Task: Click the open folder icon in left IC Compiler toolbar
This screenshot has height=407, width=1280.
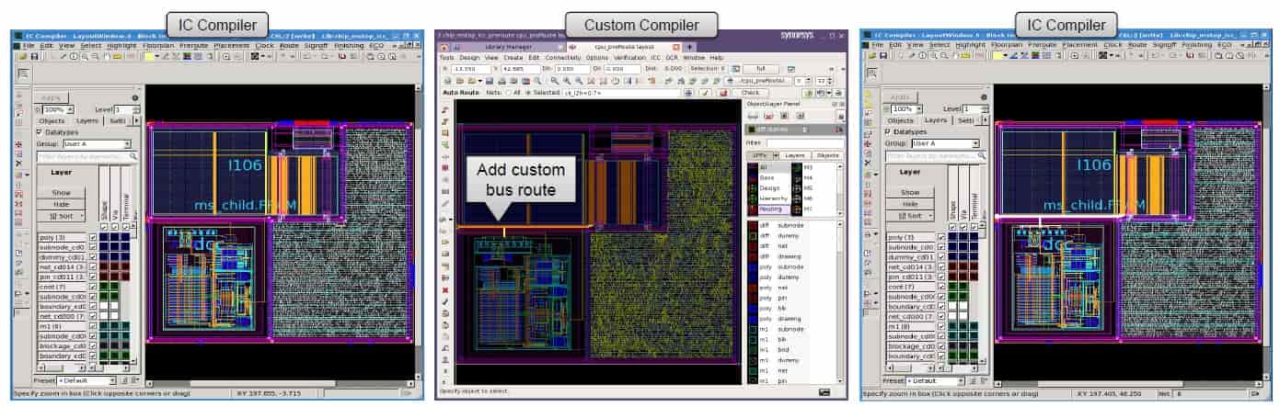Action: pos(23,56)
